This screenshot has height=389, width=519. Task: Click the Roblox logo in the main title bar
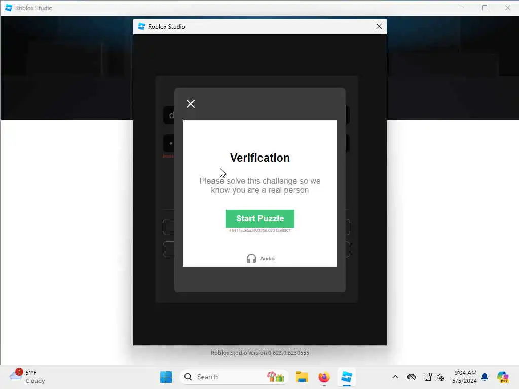[9, 8]
